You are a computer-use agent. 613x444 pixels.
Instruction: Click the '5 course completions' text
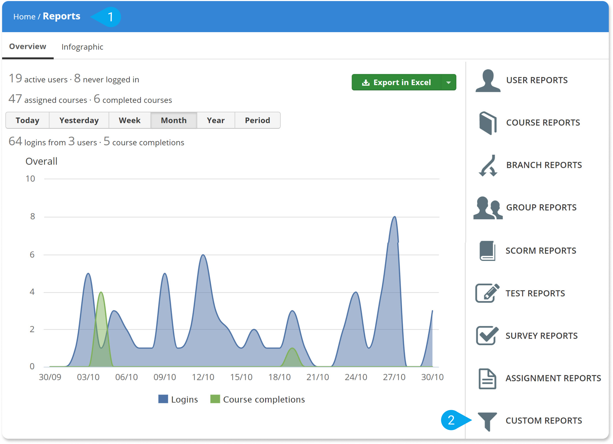(x=144, y=142)
